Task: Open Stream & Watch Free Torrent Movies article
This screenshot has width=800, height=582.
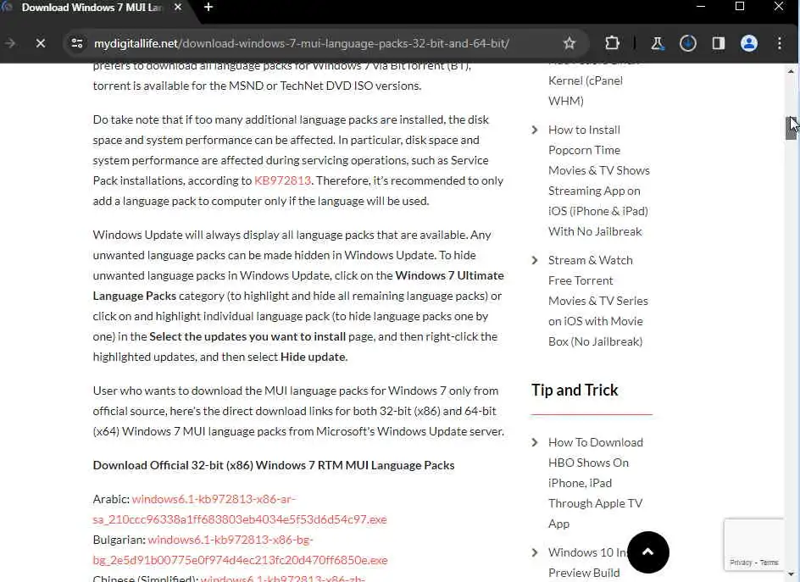Action: [598, 301]
